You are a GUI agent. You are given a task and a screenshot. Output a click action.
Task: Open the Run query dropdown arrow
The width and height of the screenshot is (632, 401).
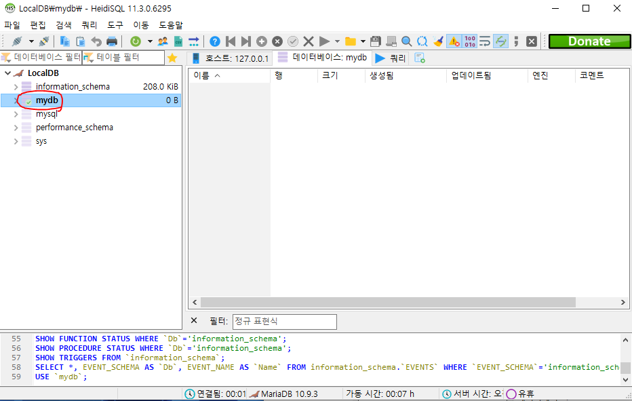coord(338,41)
